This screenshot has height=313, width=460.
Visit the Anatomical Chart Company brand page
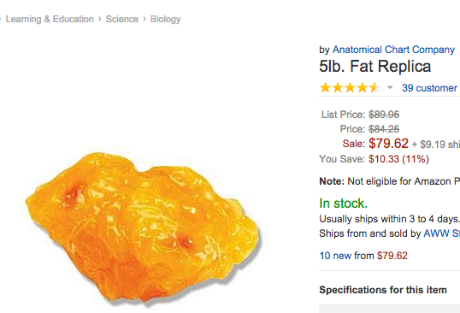tap(393, 50)
